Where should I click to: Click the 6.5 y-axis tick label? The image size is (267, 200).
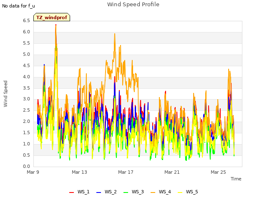coord(26,21)
